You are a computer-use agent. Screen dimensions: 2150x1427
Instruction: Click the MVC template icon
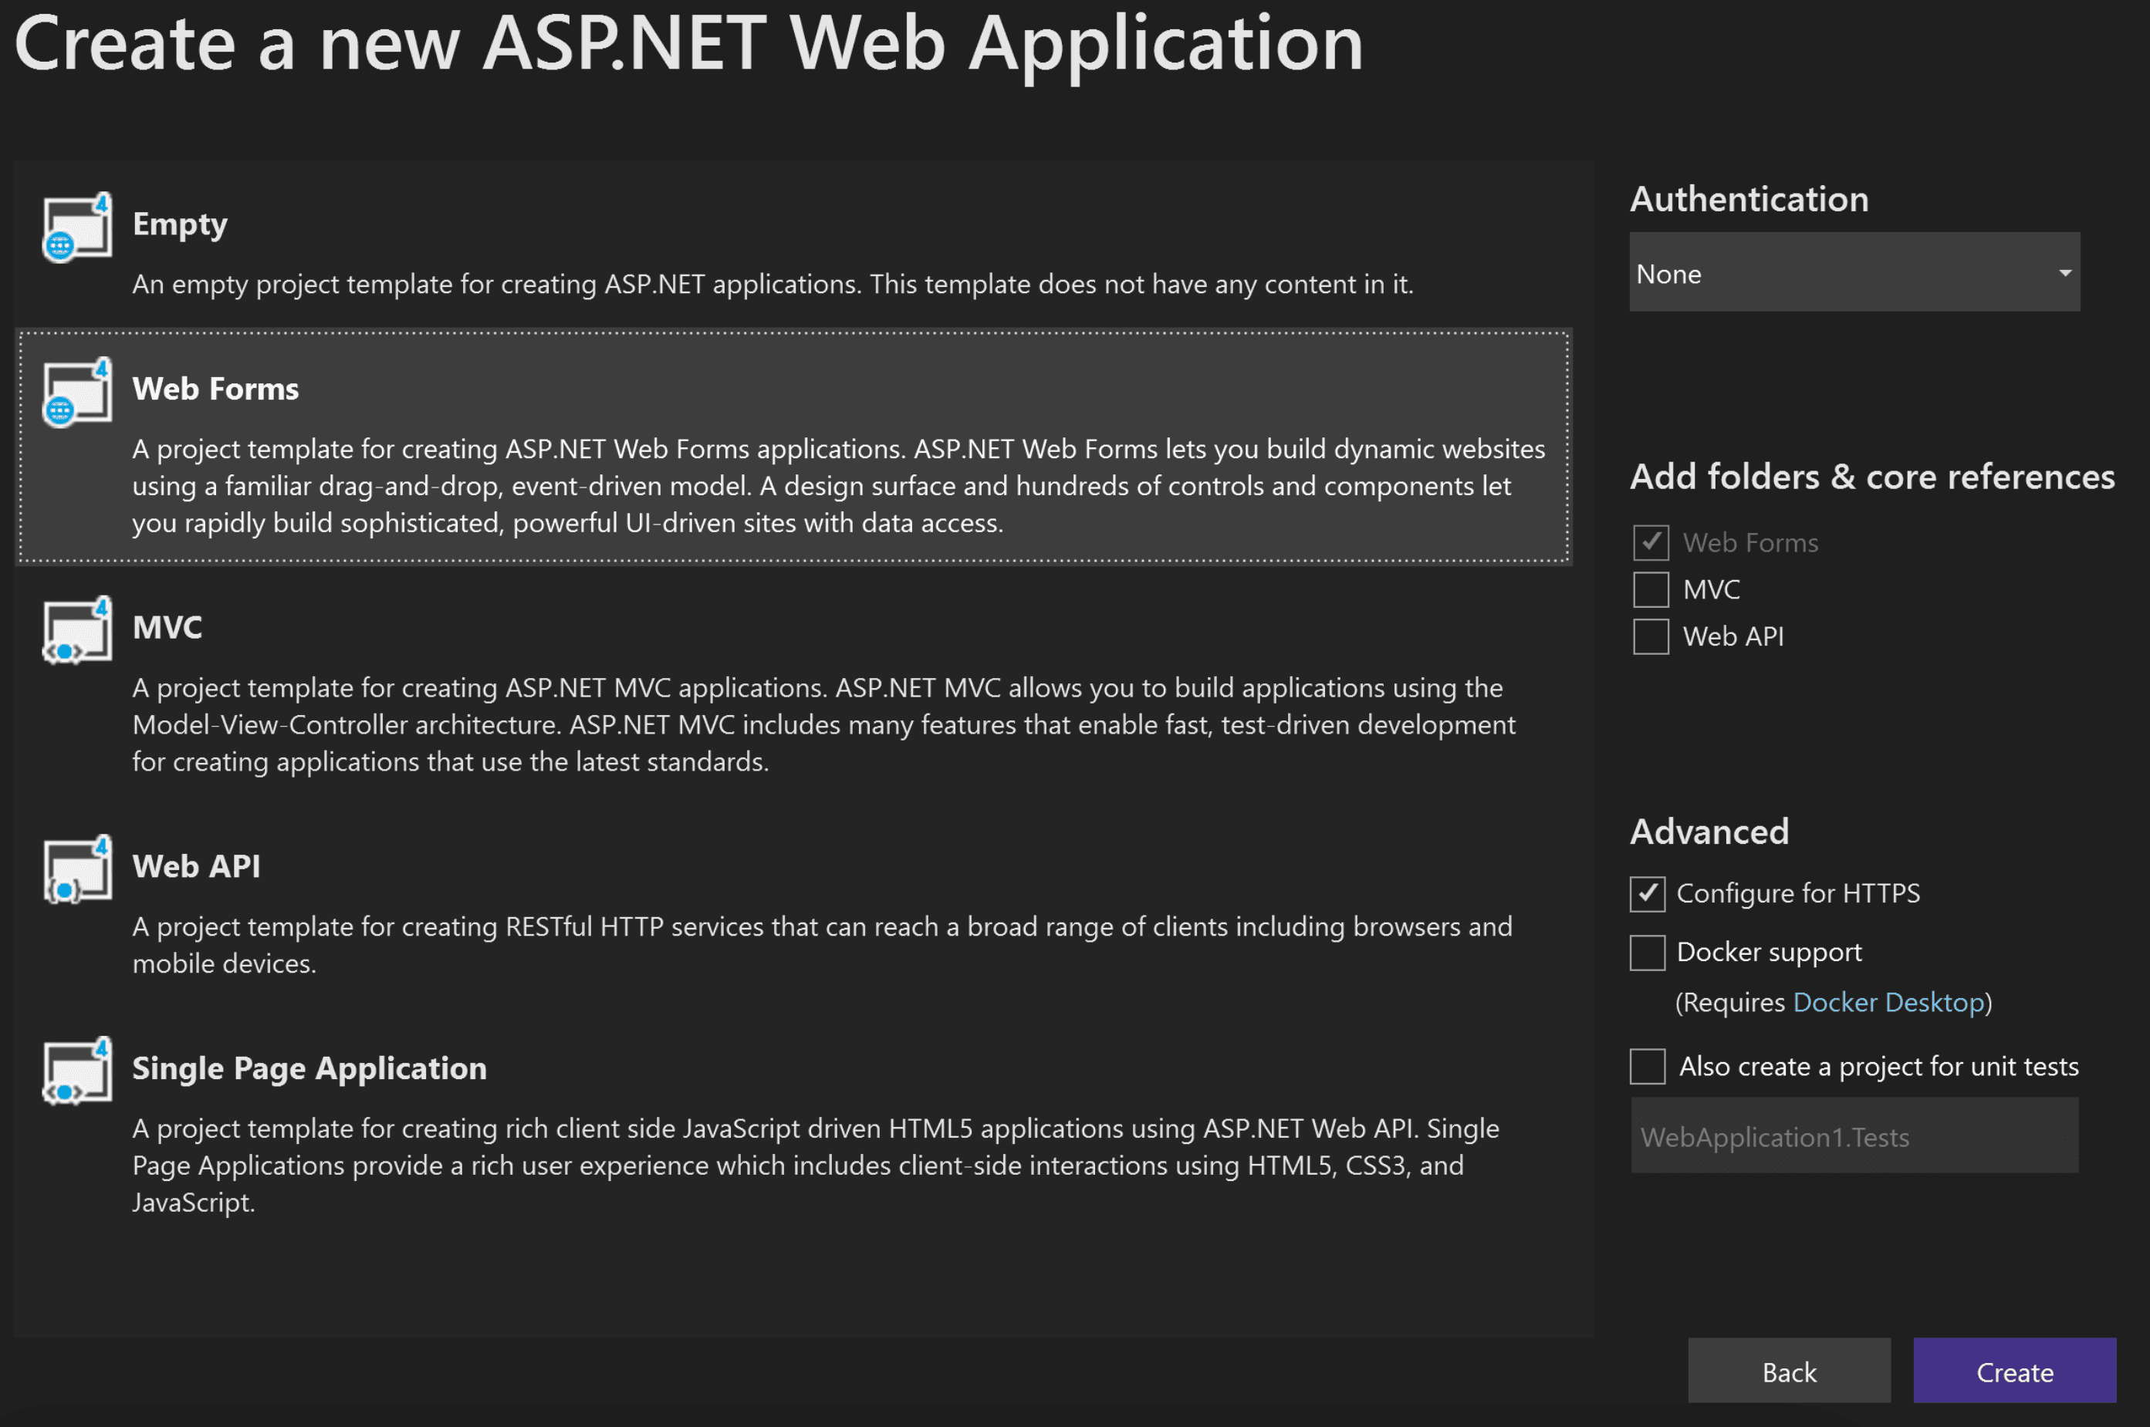(x=77, y=629)
